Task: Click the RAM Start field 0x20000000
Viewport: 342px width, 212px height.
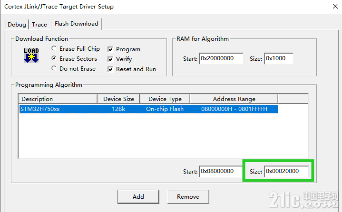Action: pyautogui.click(x=221, y=58)
